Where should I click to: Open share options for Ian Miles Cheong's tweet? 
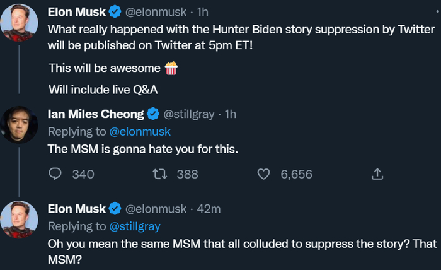point(377,174)
